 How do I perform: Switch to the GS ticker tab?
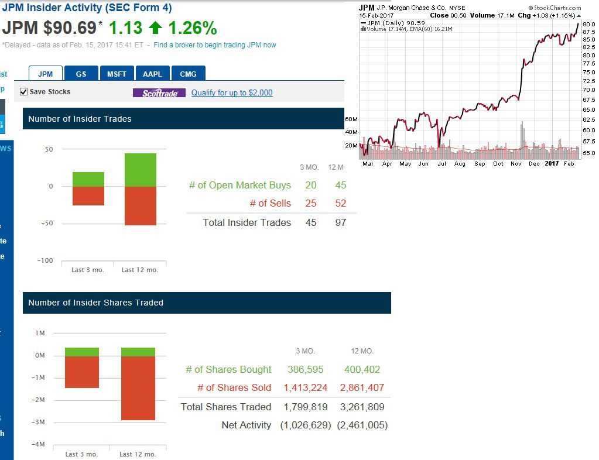pyautogui.click(x=81, y=74)
